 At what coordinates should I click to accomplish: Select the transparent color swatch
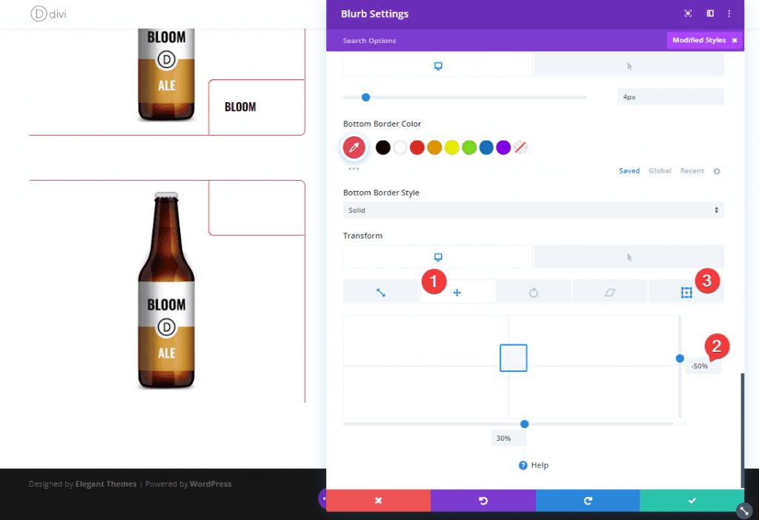pos(520,147)
